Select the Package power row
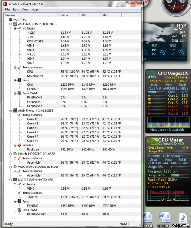Screen dimensions: 191x228 tap(84, 149)
